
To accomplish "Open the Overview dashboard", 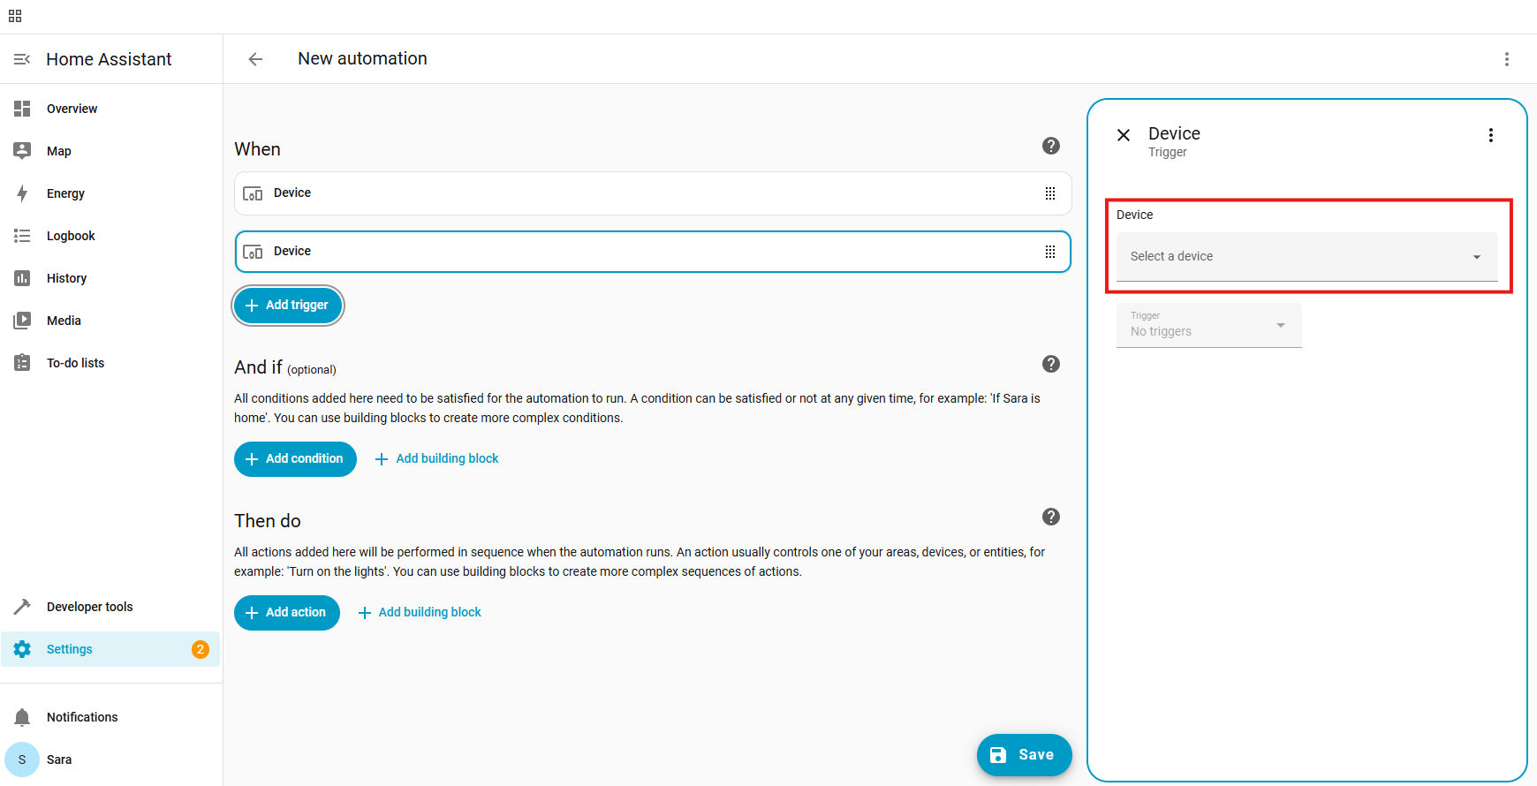I will (110, 109).
